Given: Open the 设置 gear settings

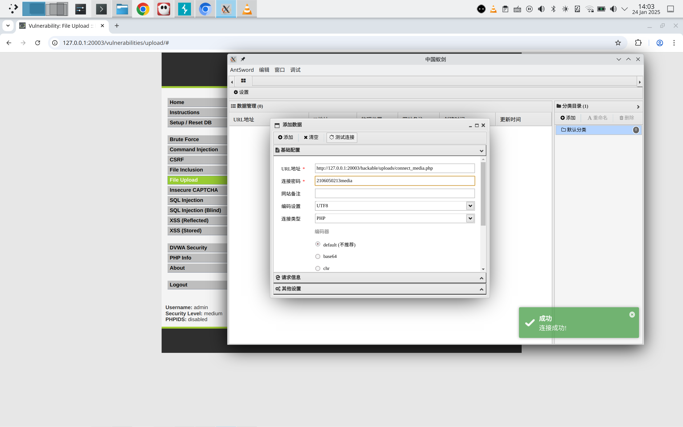Looking at the screenshot, I should tap(241, 92).
